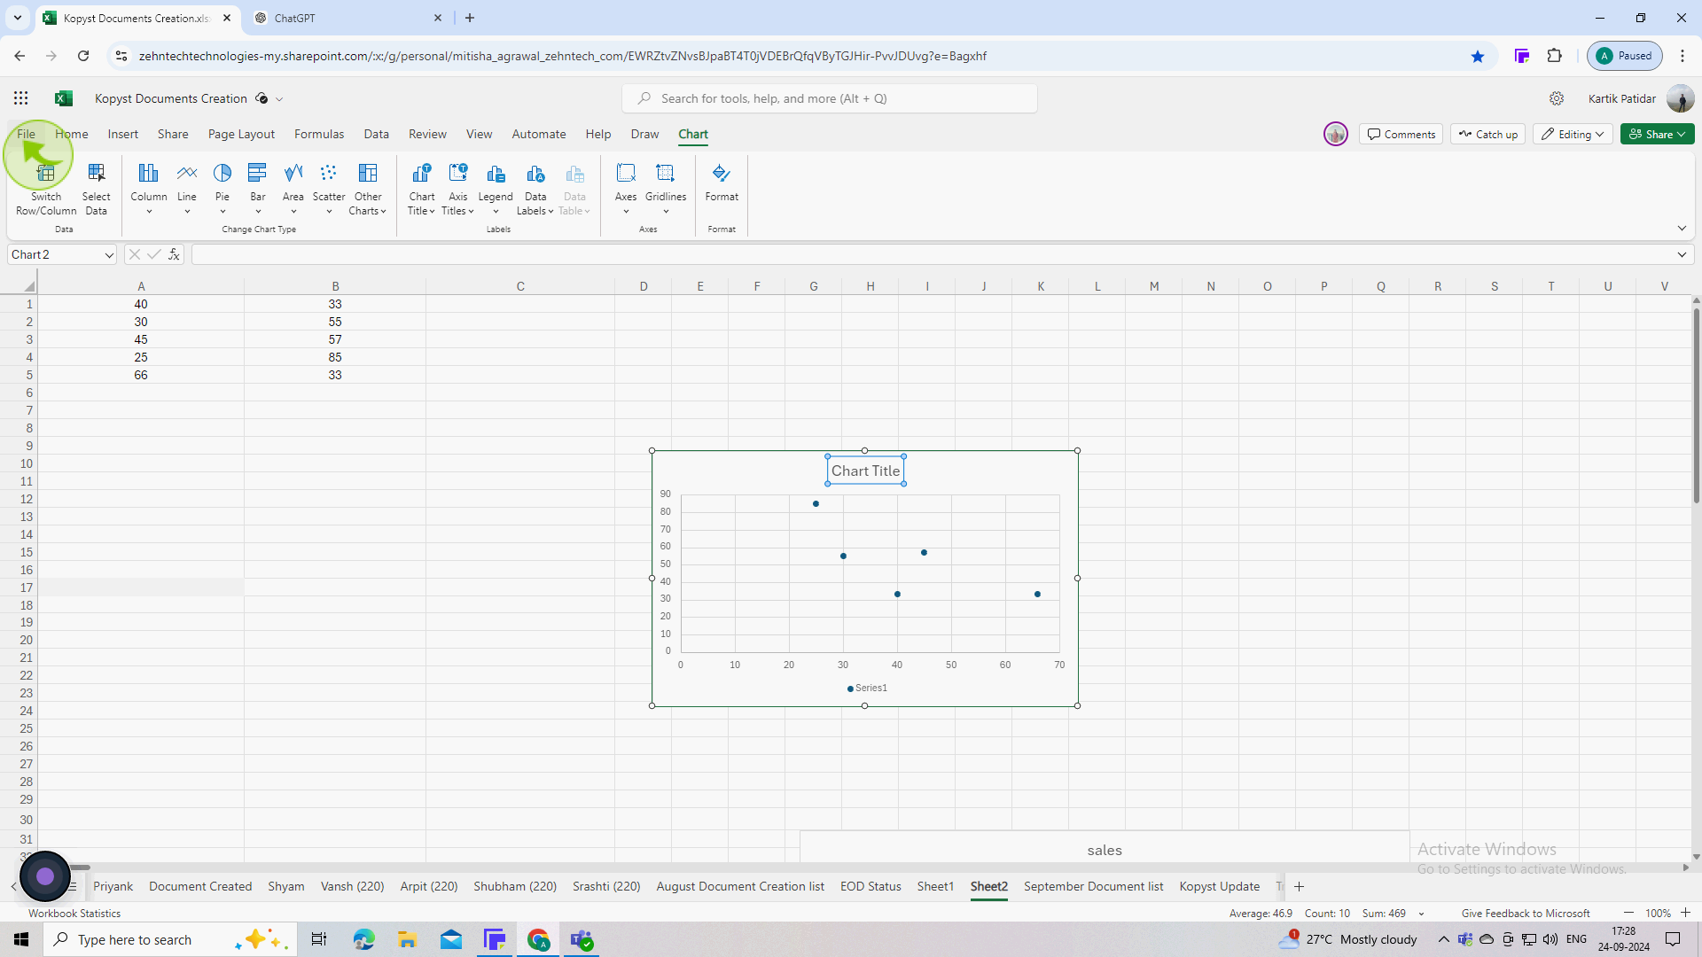
Task: Switch to Insert ribbon tab
Action: [123, 134]
